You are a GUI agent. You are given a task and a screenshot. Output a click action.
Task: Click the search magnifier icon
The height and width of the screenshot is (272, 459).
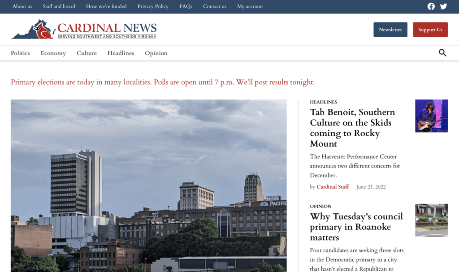(x=442, y=52)
